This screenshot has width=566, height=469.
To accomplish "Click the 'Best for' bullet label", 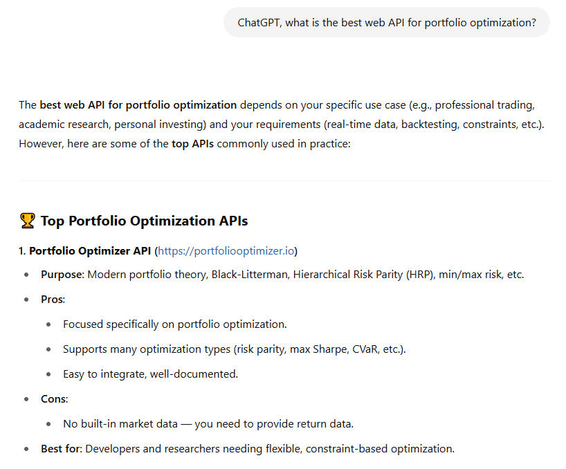I will [62, 449].
